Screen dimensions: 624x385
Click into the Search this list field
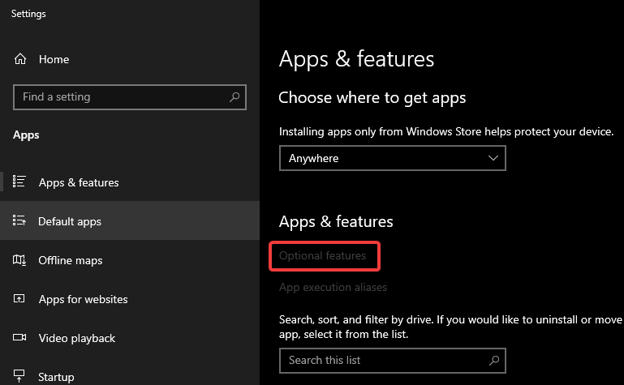(x=381, y=360)
